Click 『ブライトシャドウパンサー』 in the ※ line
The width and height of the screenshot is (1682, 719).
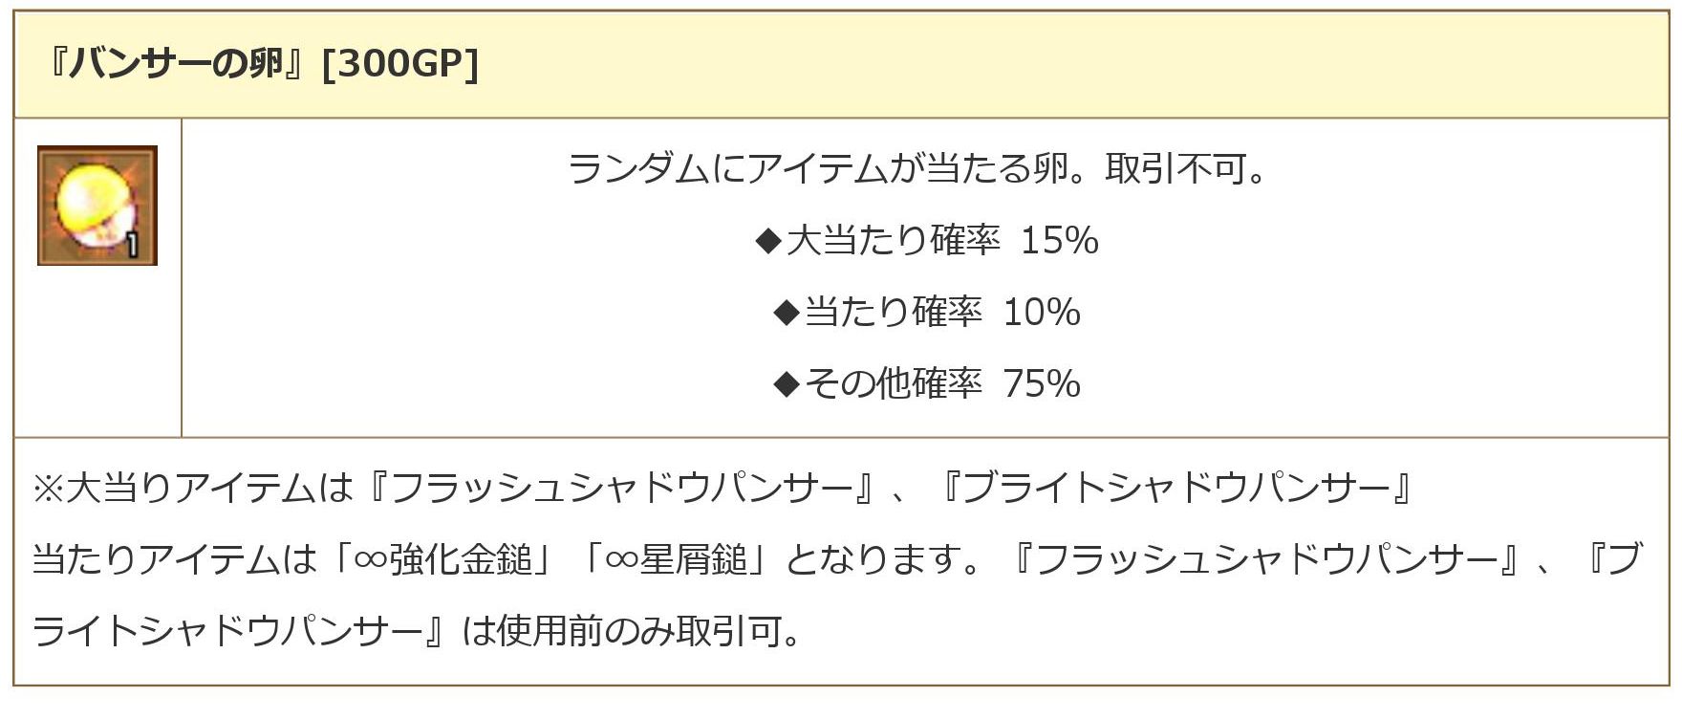click(x=1175, y=489)
